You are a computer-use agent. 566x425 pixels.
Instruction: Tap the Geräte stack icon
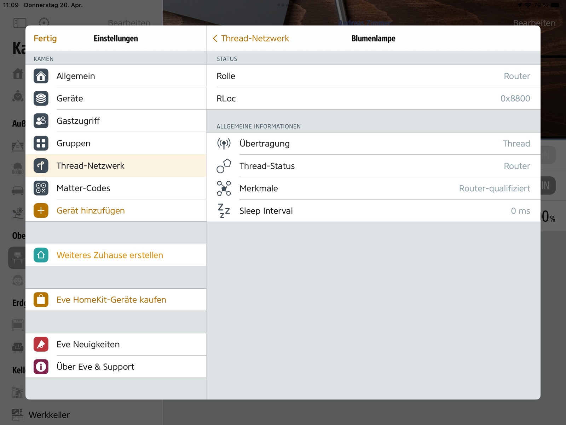click(41, 98)
